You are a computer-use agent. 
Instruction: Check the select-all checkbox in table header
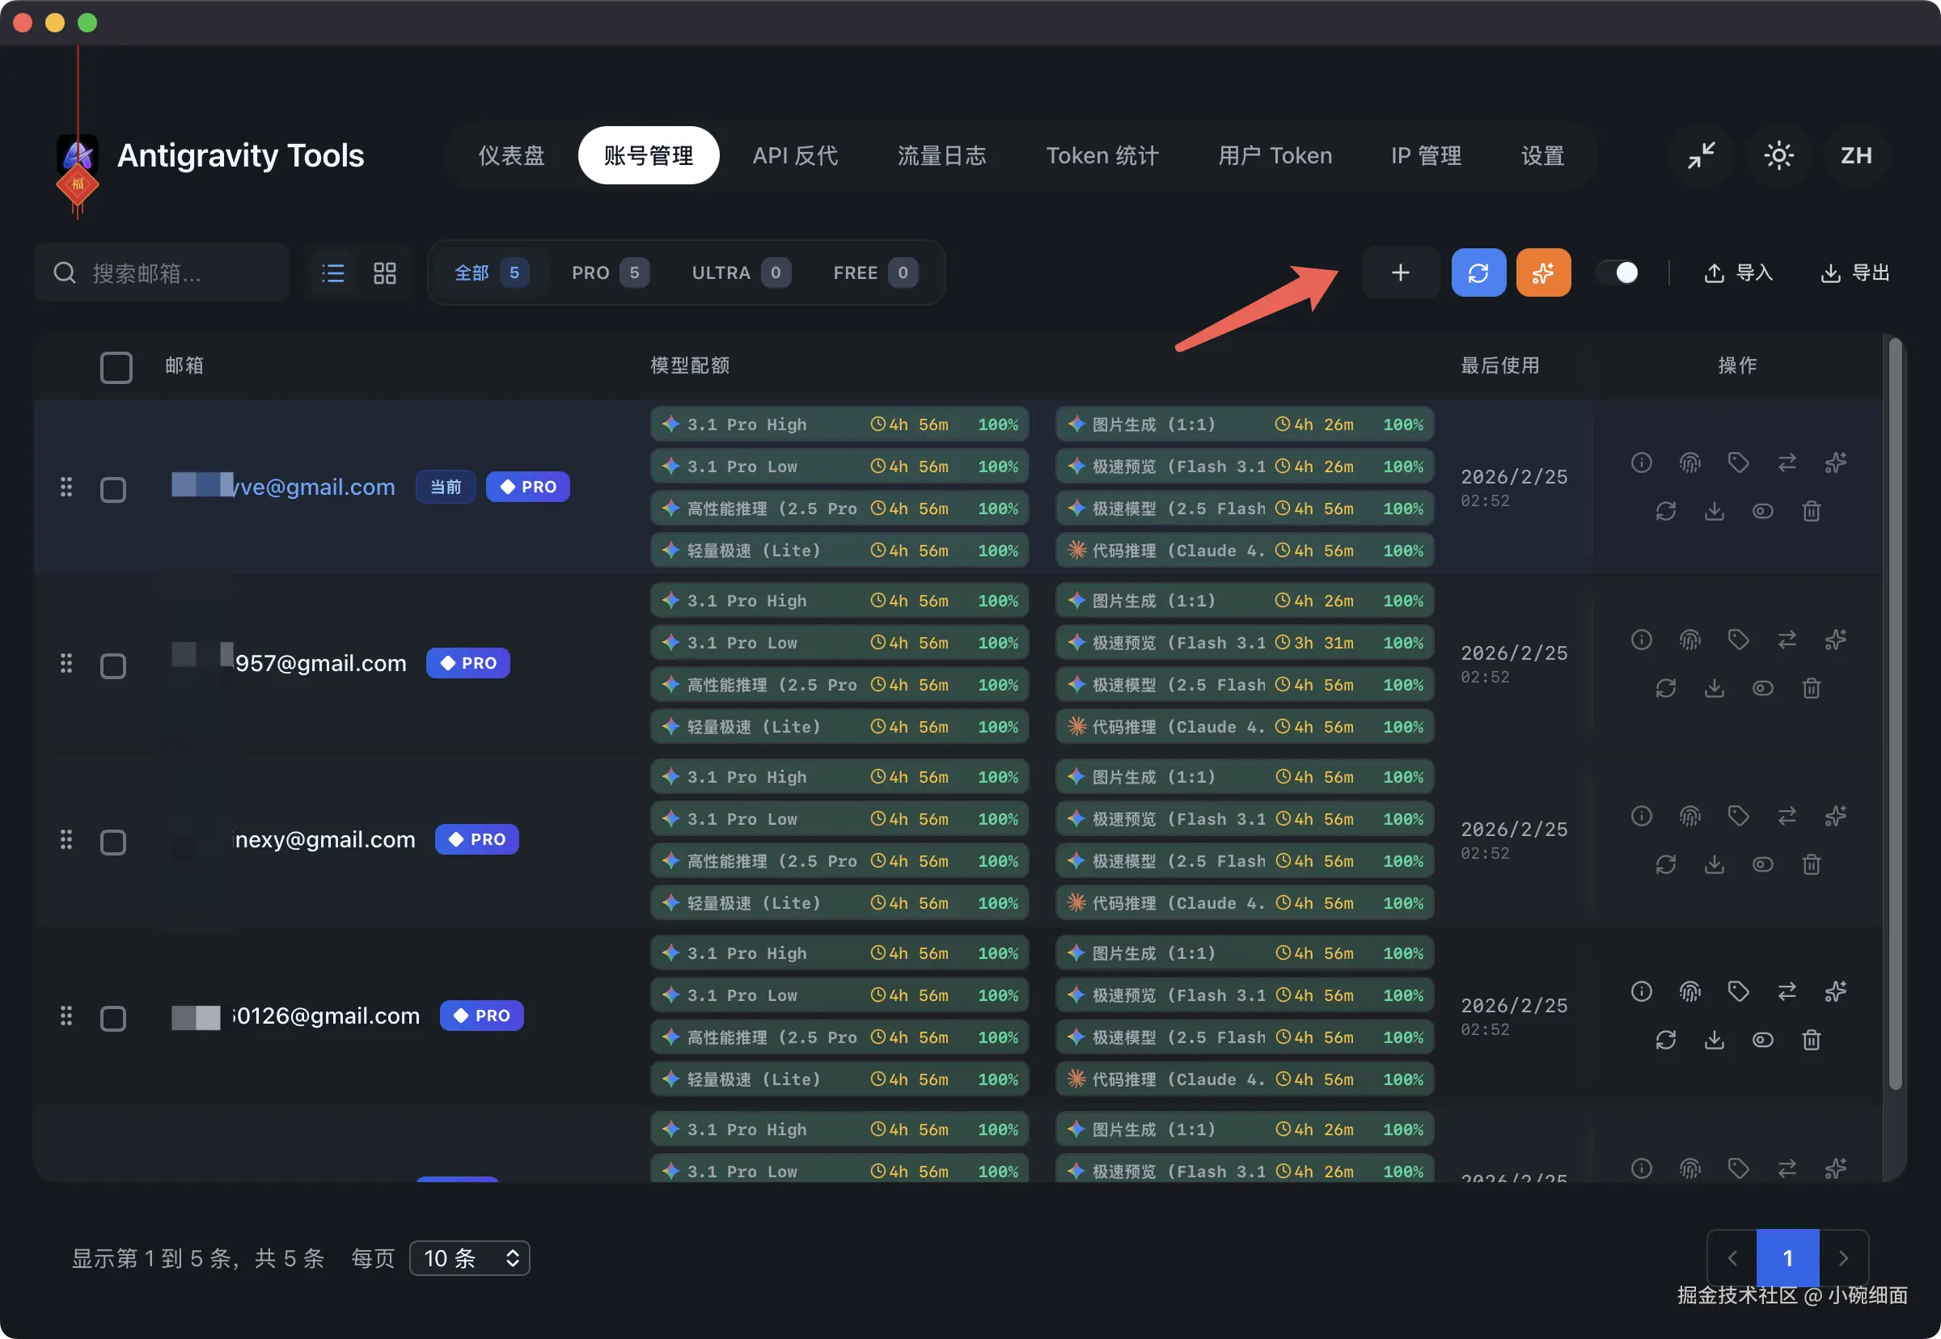[116, 366]
